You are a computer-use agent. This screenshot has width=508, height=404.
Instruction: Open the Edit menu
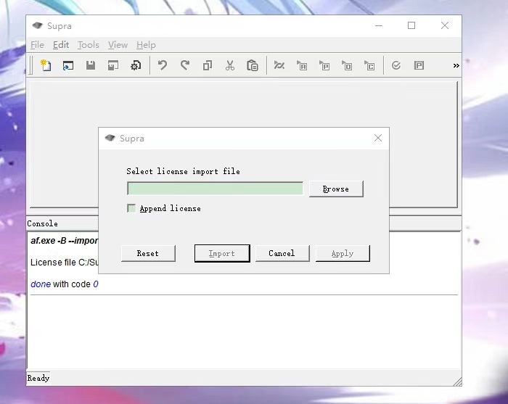(61, 45)
